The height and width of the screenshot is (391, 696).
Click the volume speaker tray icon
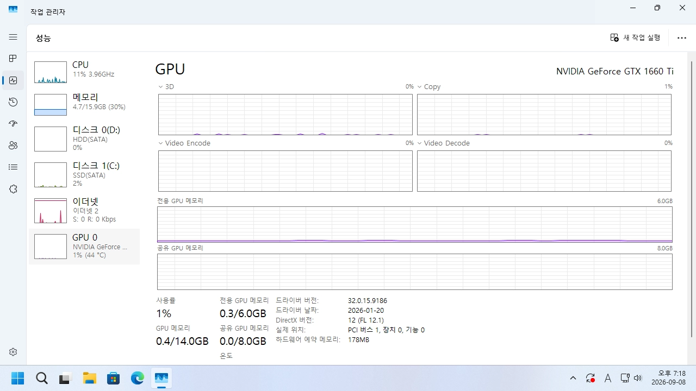tap(638, 378)
